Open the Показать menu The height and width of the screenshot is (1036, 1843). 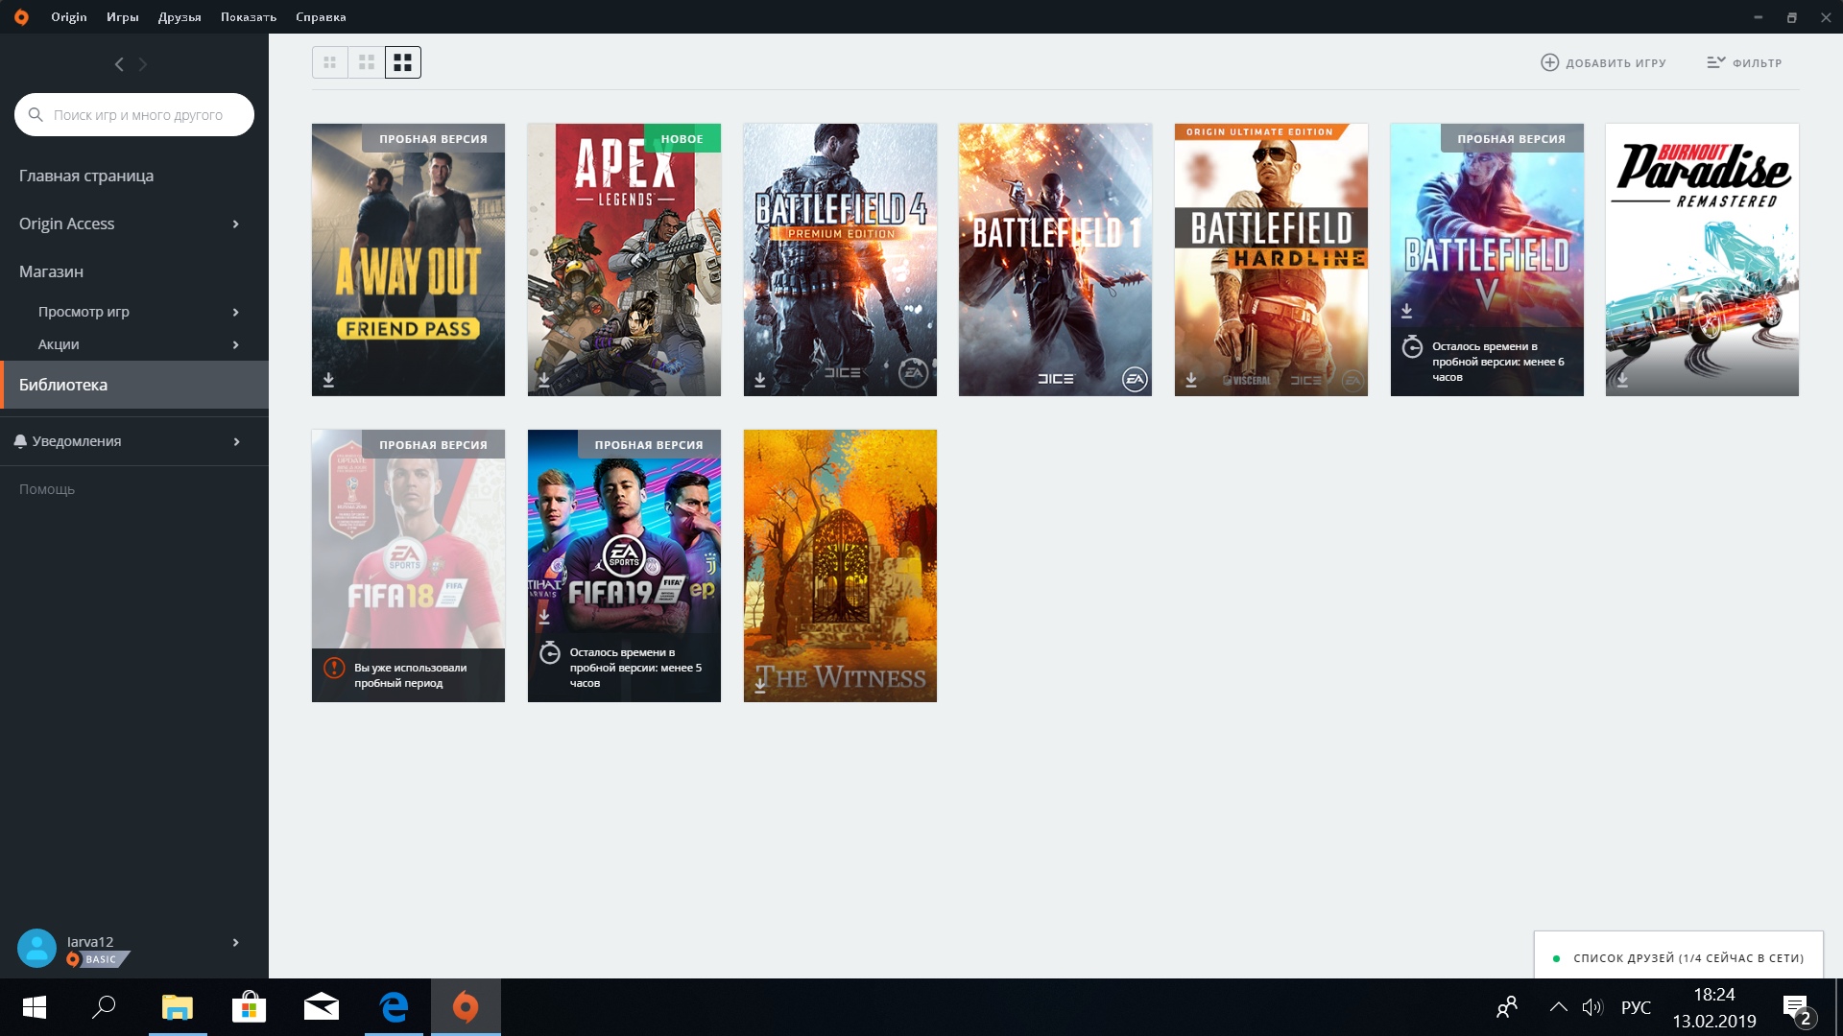point(249,16)
